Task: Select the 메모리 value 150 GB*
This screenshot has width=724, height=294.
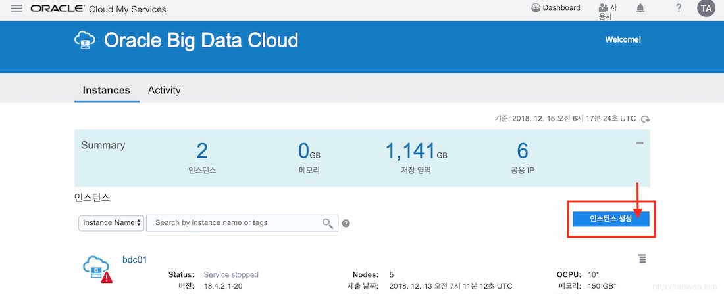Action: pyautogui.click(x=602, y=286)
